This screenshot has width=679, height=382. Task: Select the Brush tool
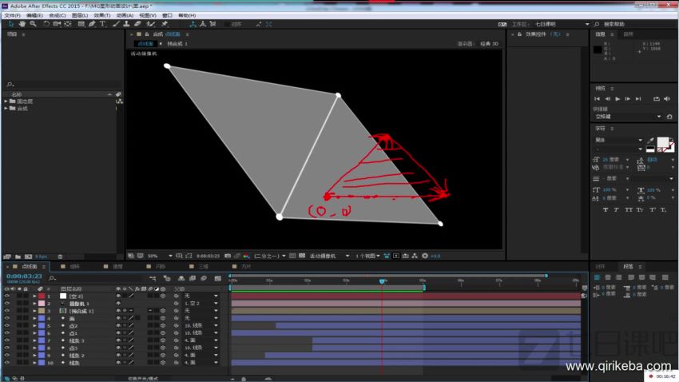tap(116, 24)
